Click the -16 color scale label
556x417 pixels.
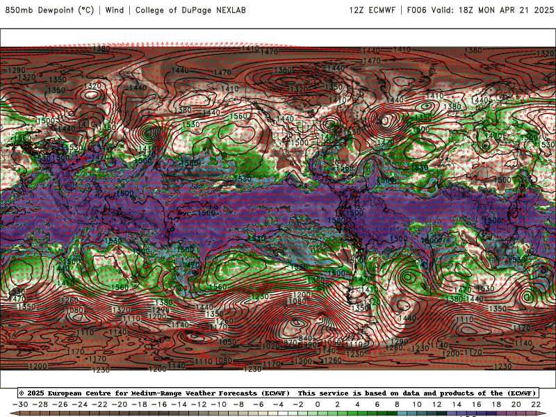pyautogui.click(x=159, y=404)
